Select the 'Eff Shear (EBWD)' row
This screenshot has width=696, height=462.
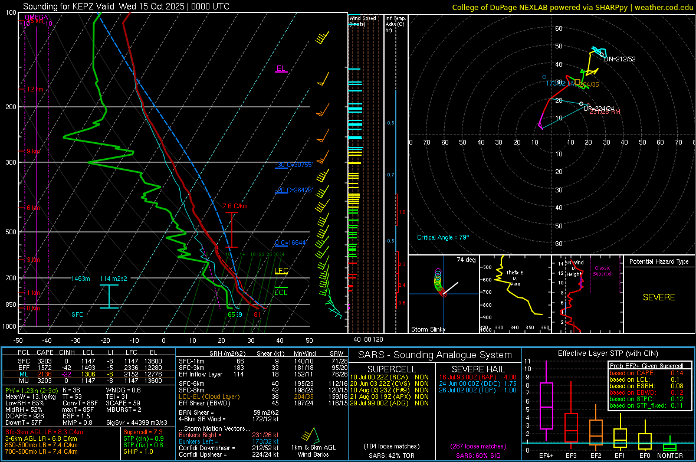[263, 404]
